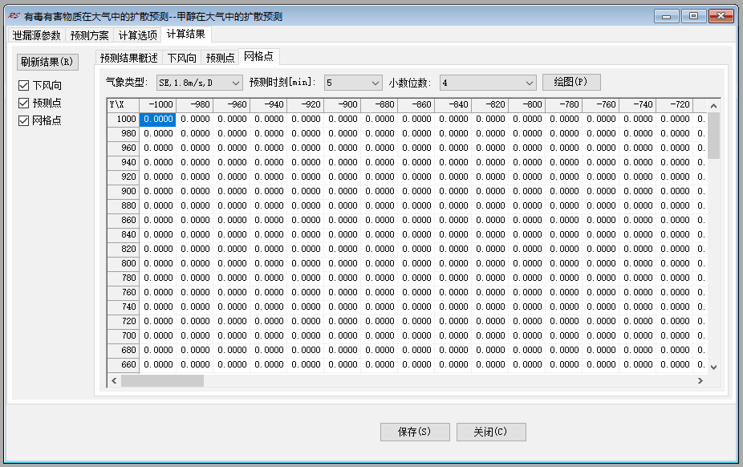This screenshot has height=467, width=743.
Task: Select the highlighted cell in row 1000, column -1000
Action: coord(158,120)
